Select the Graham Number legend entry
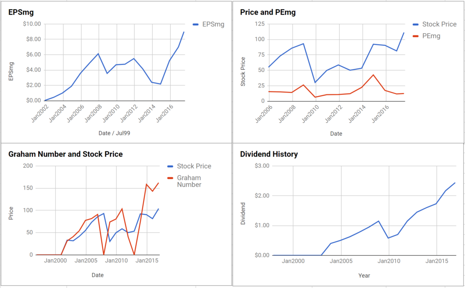Viewport: 465px width, 288px height. point(189,181)
